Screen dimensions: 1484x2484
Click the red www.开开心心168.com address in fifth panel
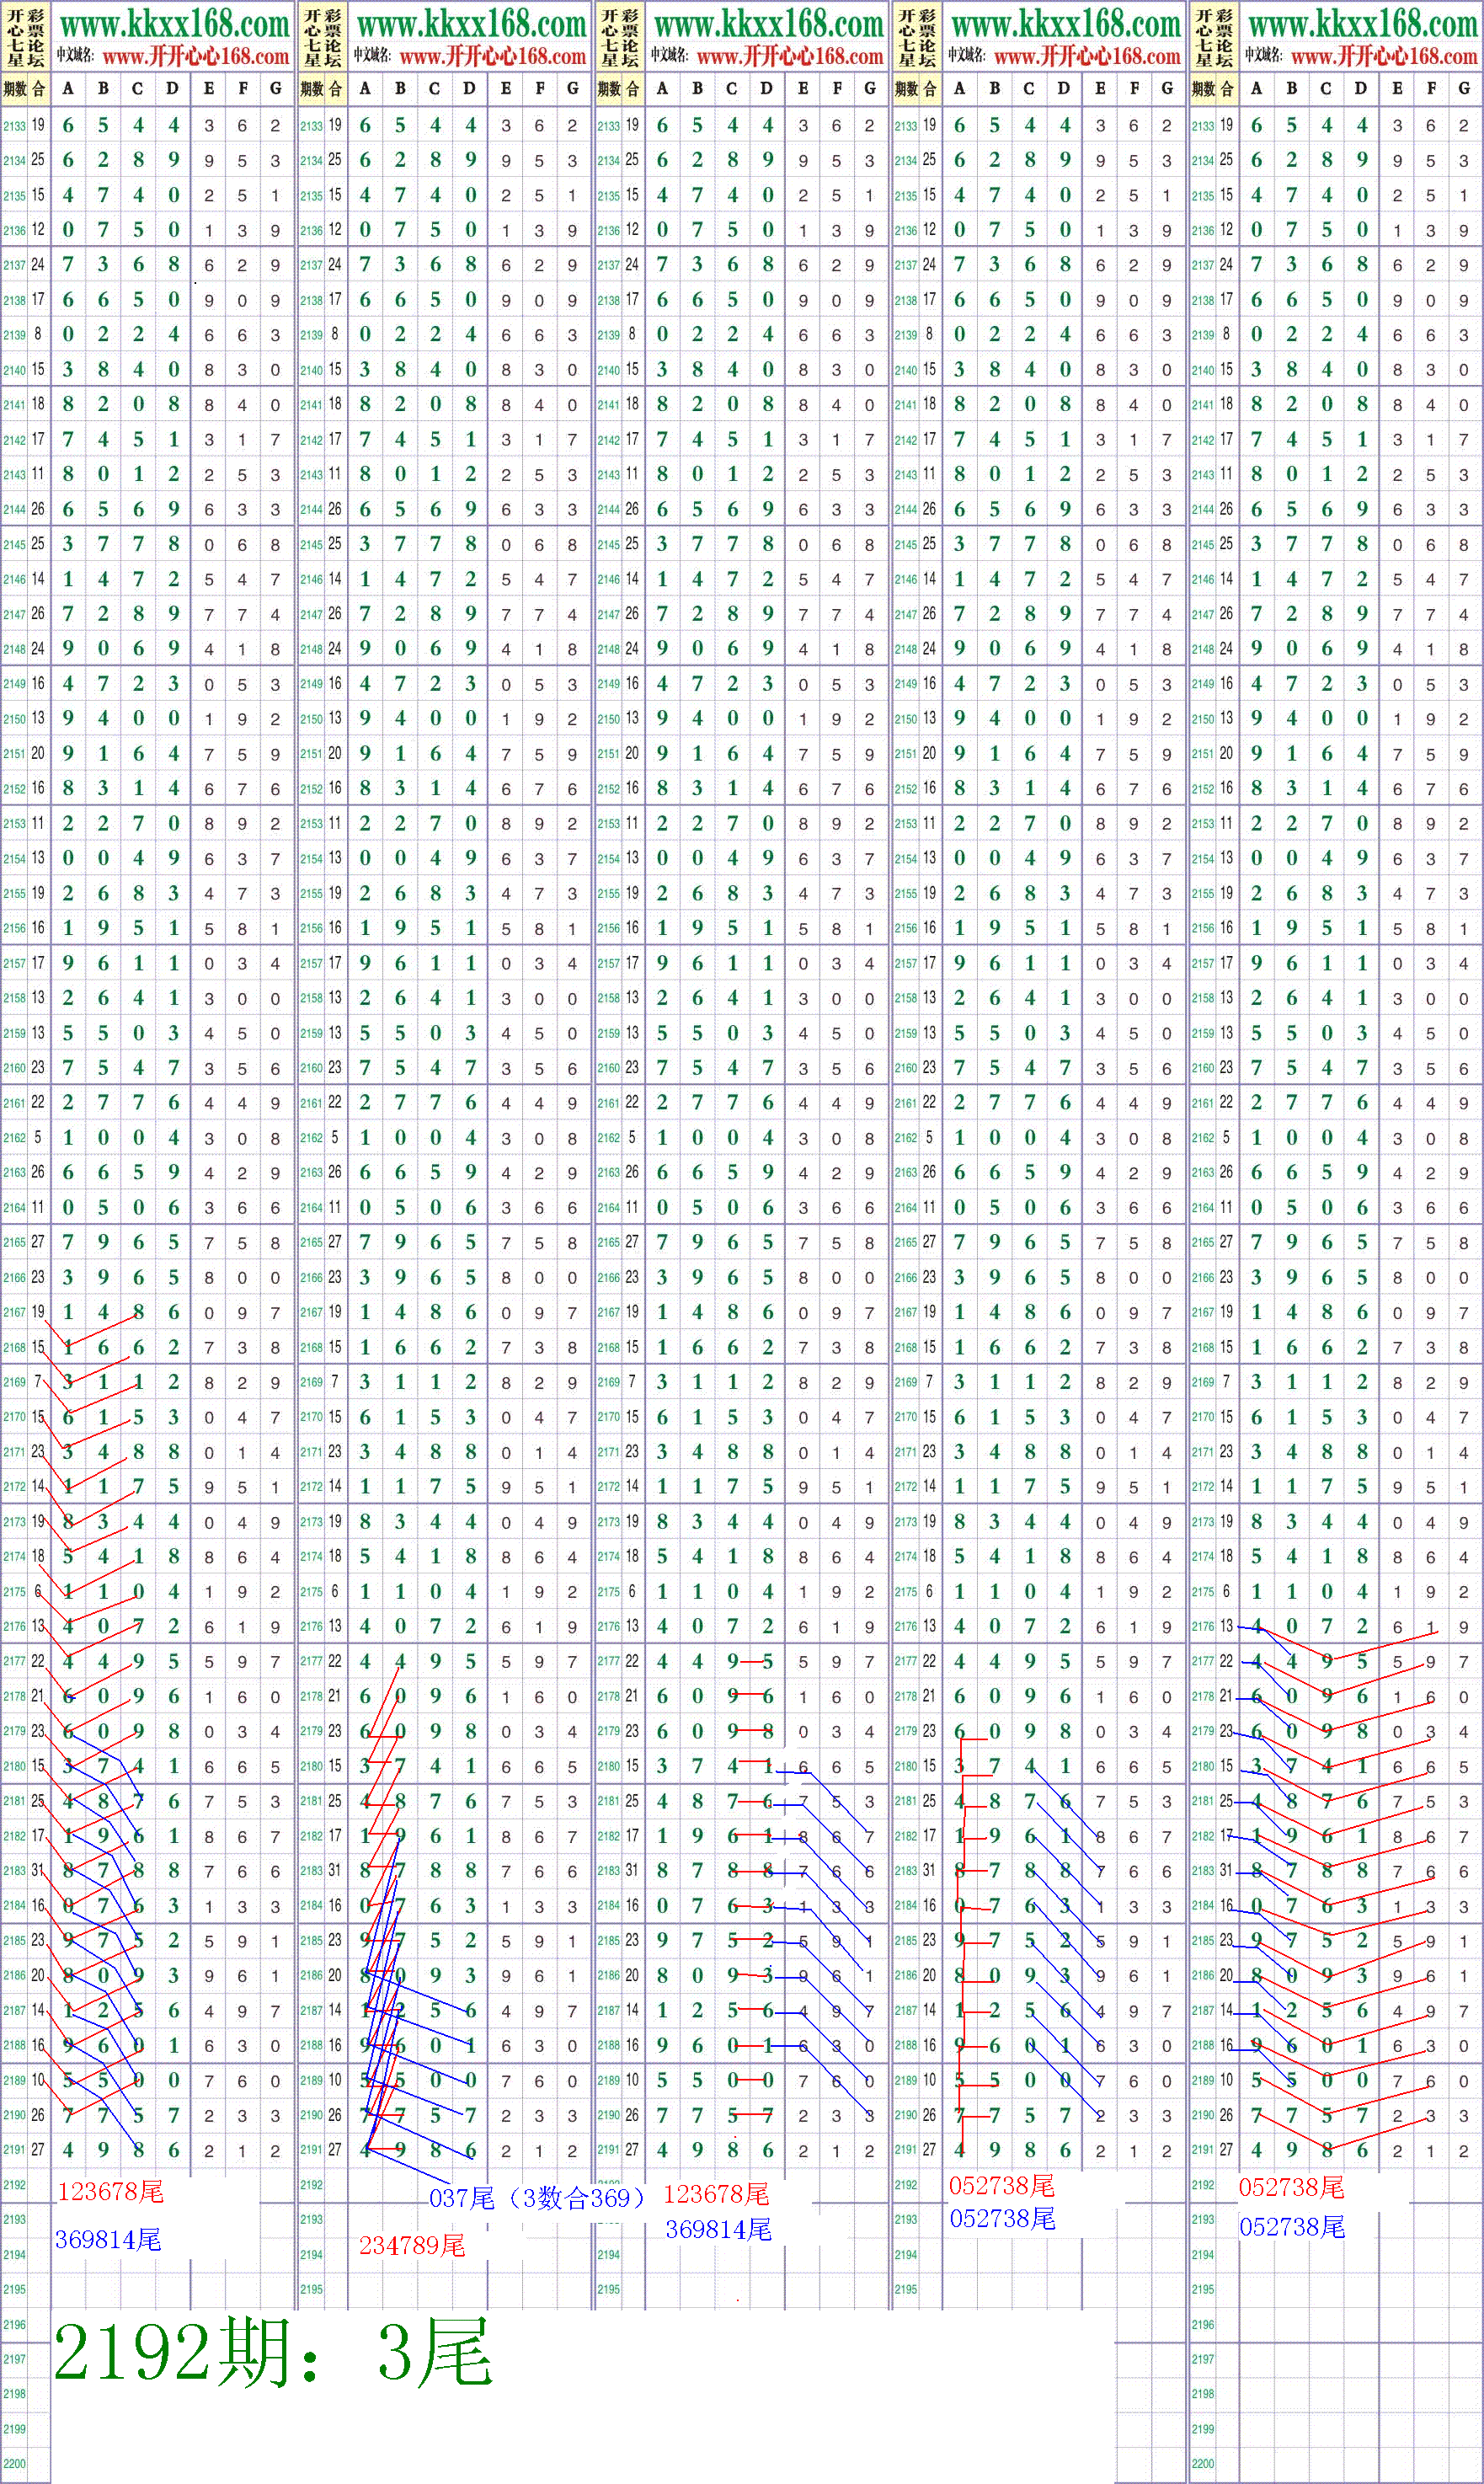(x=1384, y=57)
